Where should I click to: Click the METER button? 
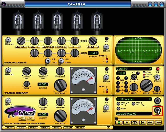[80, 128]
